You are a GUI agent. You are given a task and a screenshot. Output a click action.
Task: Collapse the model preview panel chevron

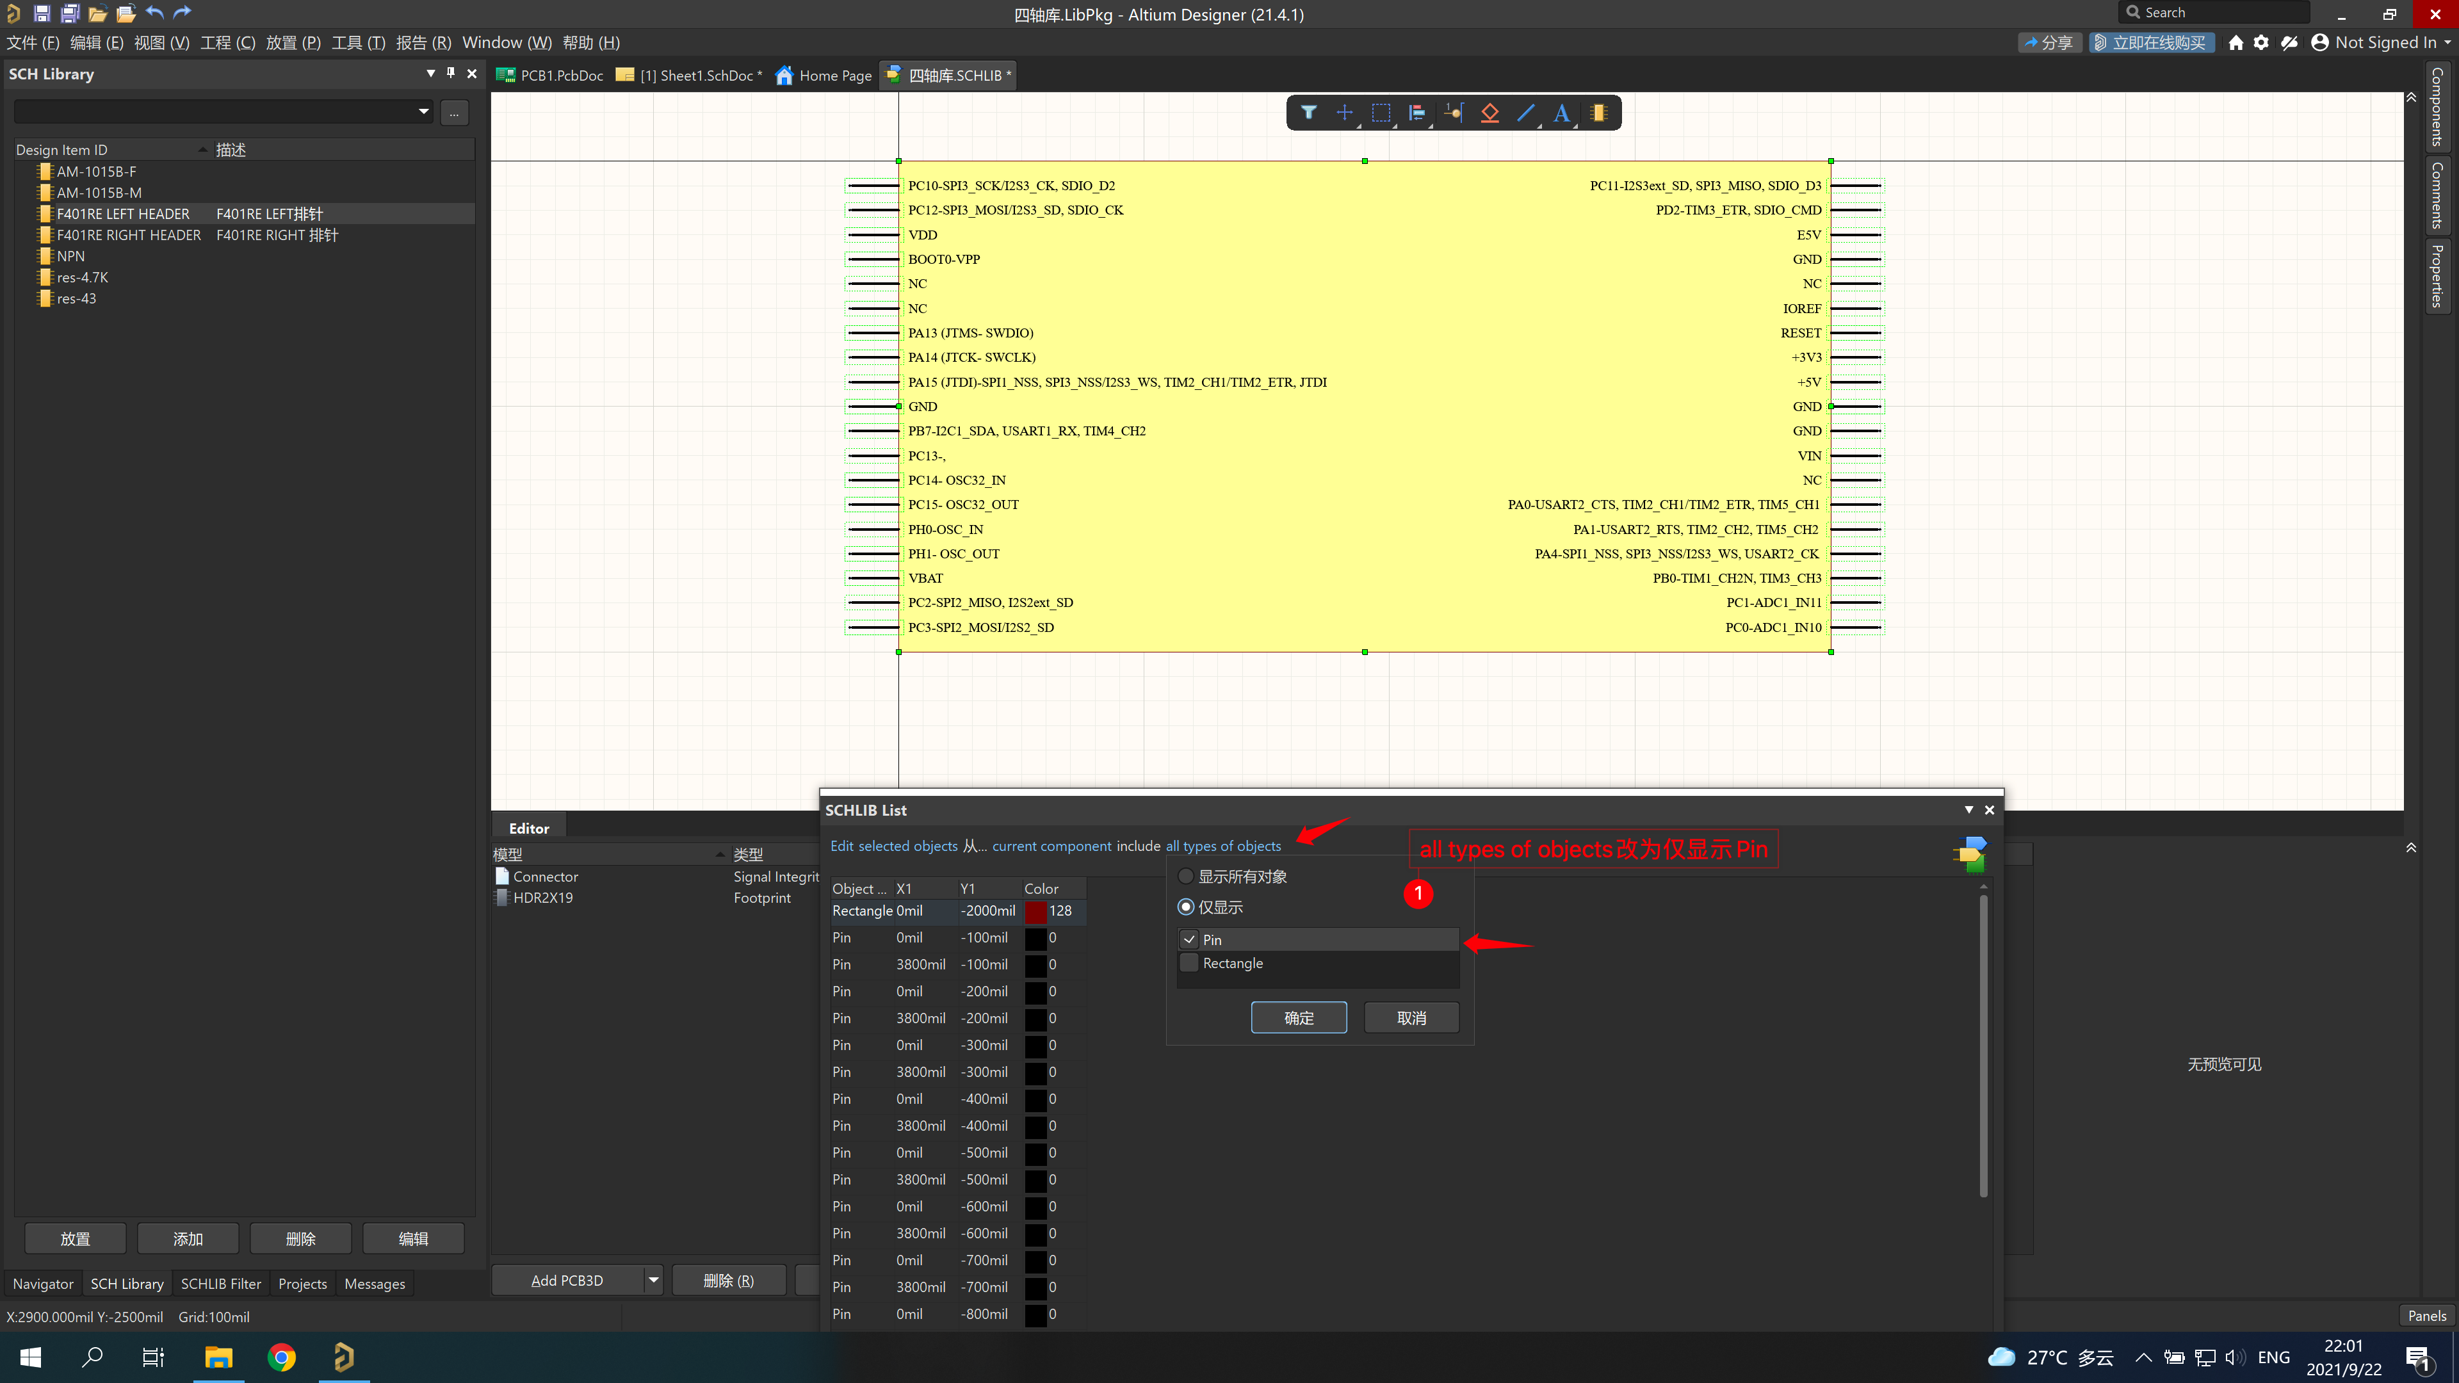click(x=2411, y=848)
